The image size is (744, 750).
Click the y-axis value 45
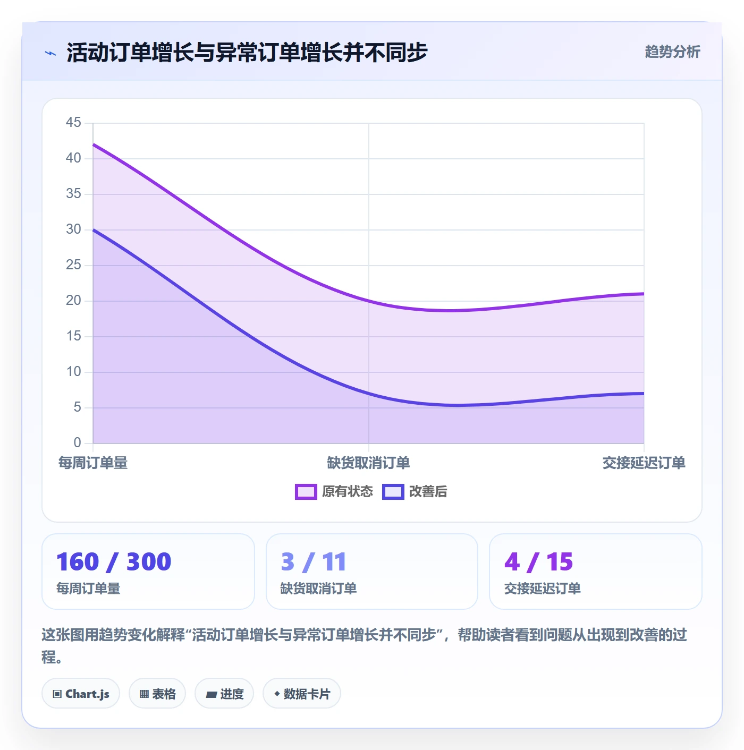click(x=73, y=123)
